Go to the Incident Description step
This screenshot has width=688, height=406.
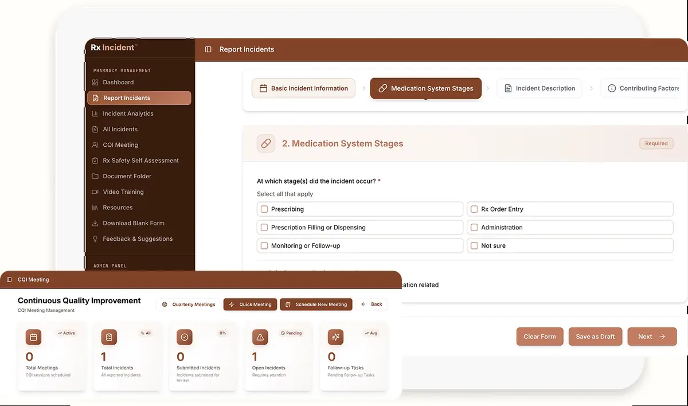click(x=540, y=88)
